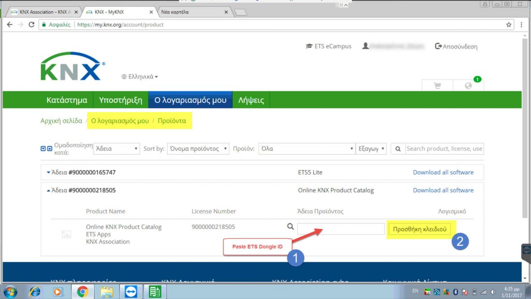
Task: Click the license key input field
Action: pos(341,229)
